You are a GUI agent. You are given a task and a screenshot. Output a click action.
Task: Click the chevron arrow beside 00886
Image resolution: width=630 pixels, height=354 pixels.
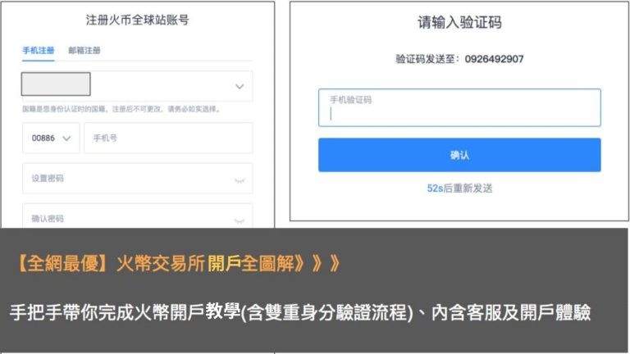click(x=66, y=138)
